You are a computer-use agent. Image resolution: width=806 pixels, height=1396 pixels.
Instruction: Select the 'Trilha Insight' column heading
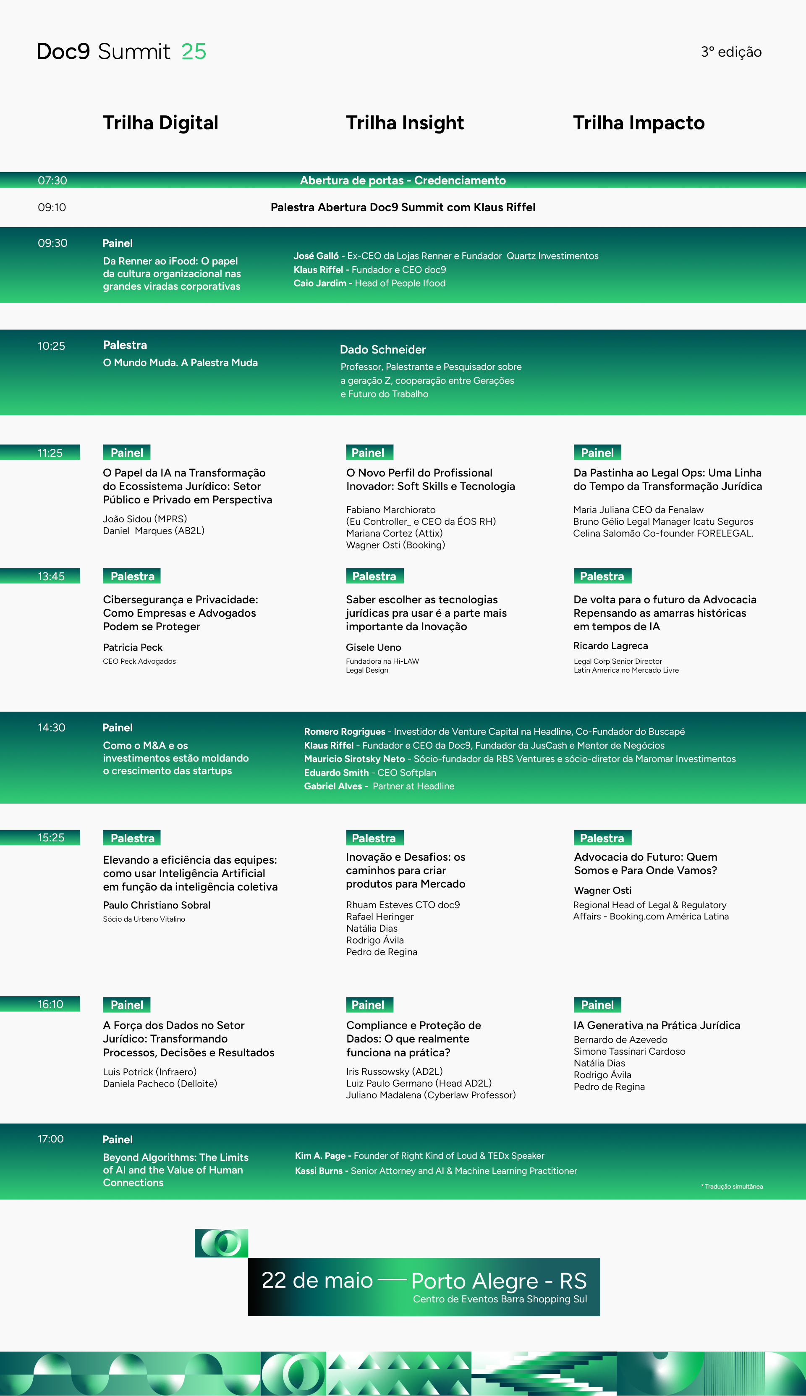tap(405, 123)
